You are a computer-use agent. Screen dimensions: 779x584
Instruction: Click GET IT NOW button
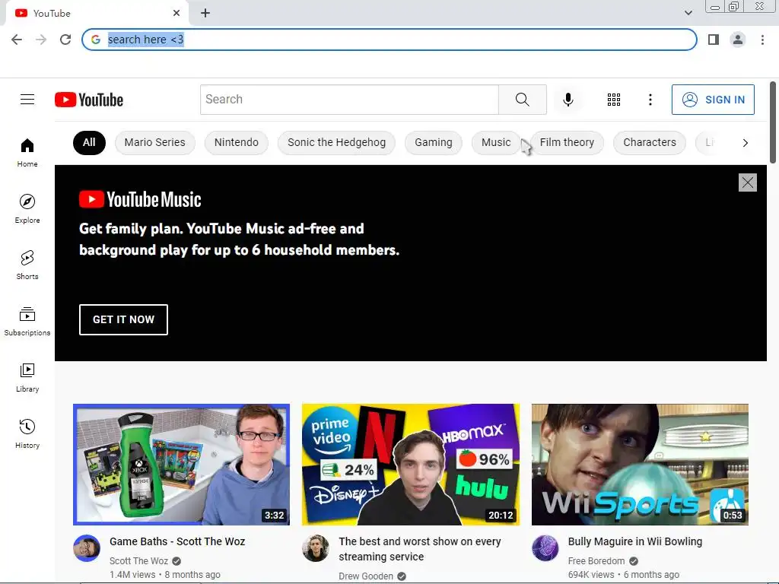pos(123,319)
